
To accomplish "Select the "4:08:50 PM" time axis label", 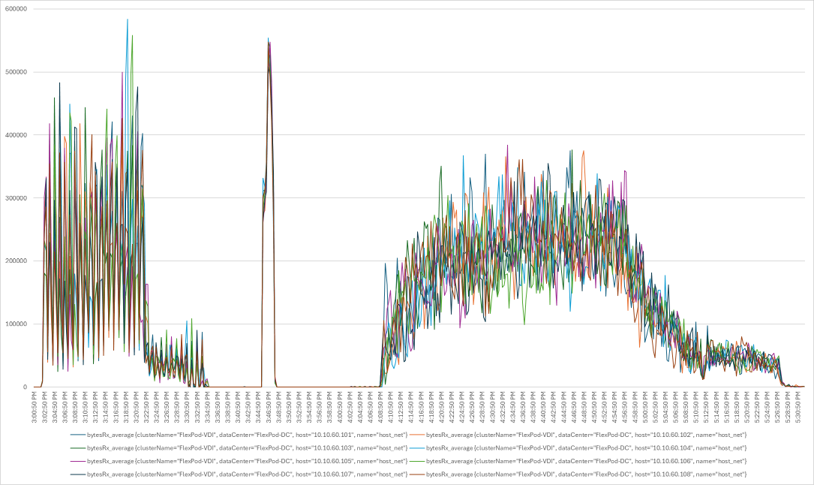I will pos(380,407).
